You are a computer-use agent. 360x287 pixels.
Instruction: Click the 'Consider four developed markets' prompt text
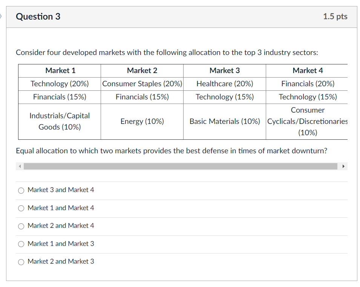point(167,52)
